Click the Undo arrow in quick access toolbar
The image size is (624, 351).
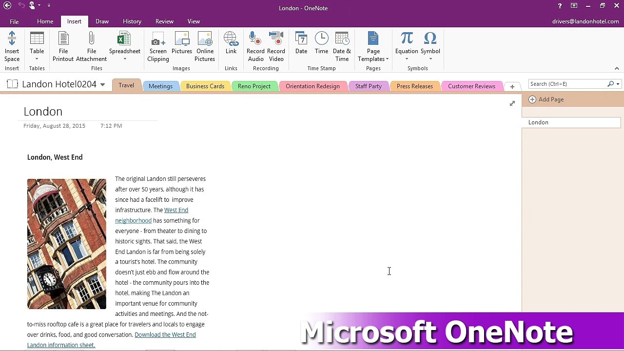pyautogui.click(x=21, y=5)
